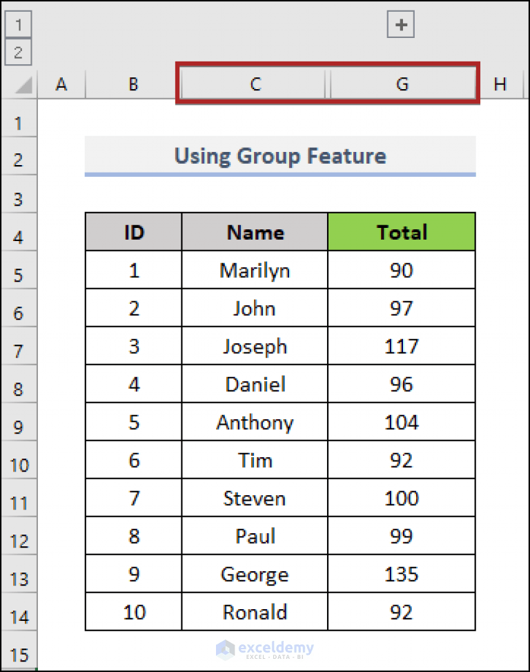Click the cell with George's score 135
Screen dimensions: 530x672
(x=401, y=574)
